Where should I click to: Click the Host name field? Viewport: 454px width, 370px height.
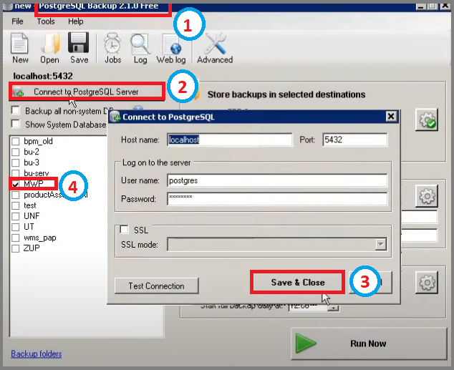[230, 140]
